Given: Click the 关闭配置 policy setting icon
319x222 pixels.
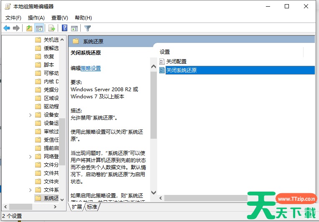Looking at the screenshot, I should [x=162, y=61].
